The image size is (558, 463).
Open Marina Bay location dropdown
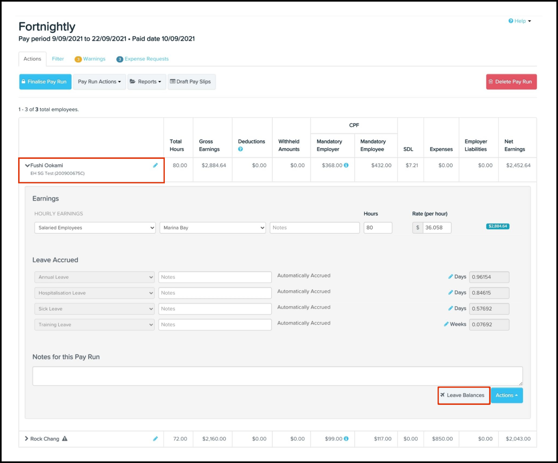(x=212, y=228)
